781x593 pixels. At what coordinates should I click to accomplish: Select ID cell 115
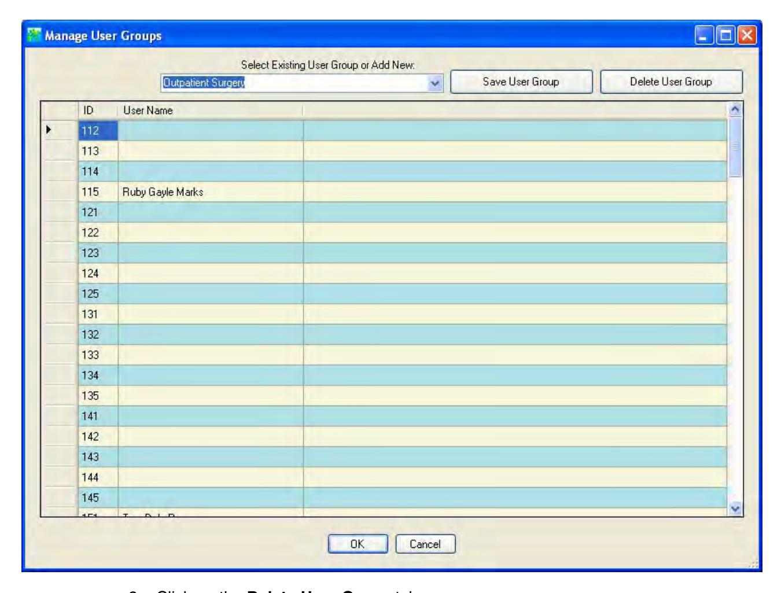coord(98,191)
